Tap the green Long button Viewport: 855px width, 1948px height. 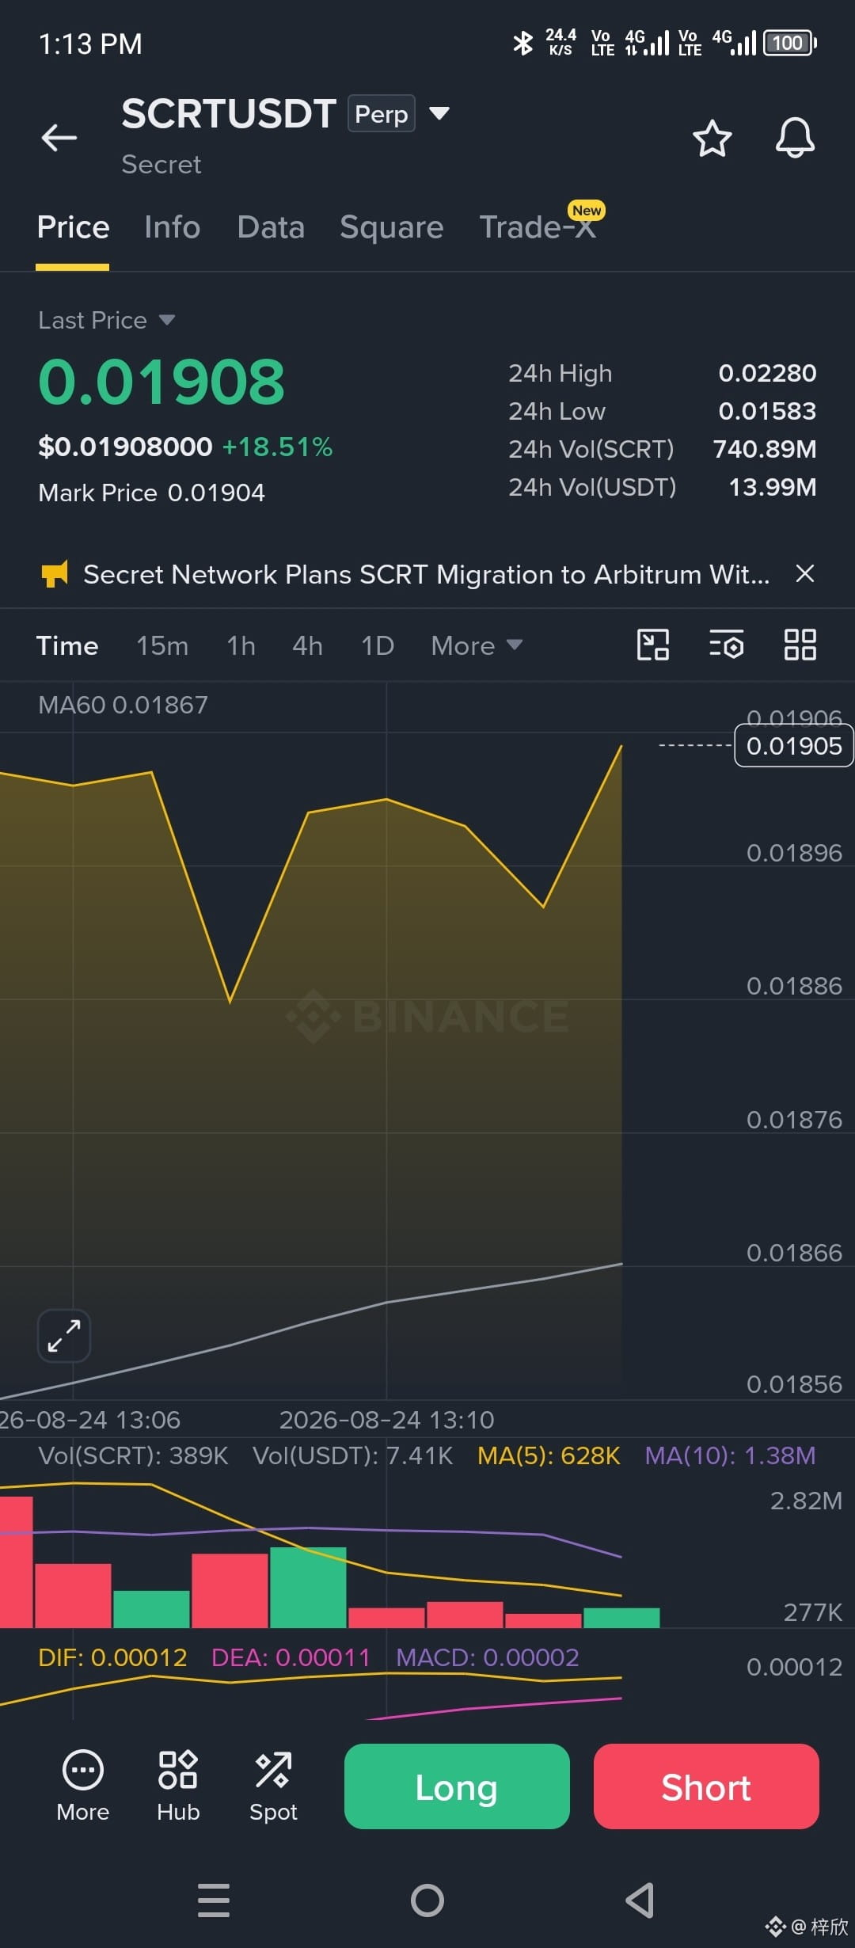click(x=457, y=1786)
